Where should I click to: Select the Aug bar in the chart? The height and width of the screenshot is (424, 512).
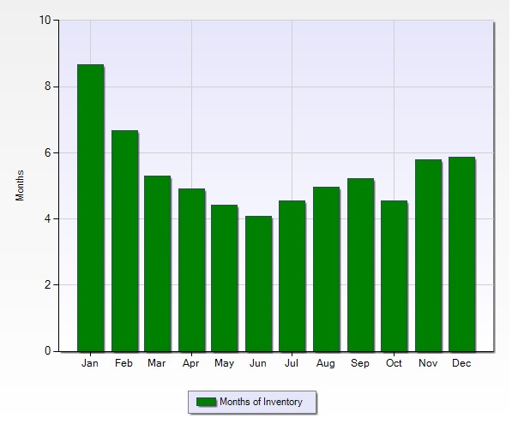[x=326, y=269]
